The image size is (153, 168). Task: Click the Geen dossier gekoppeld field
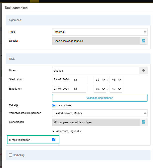[96, 41]
